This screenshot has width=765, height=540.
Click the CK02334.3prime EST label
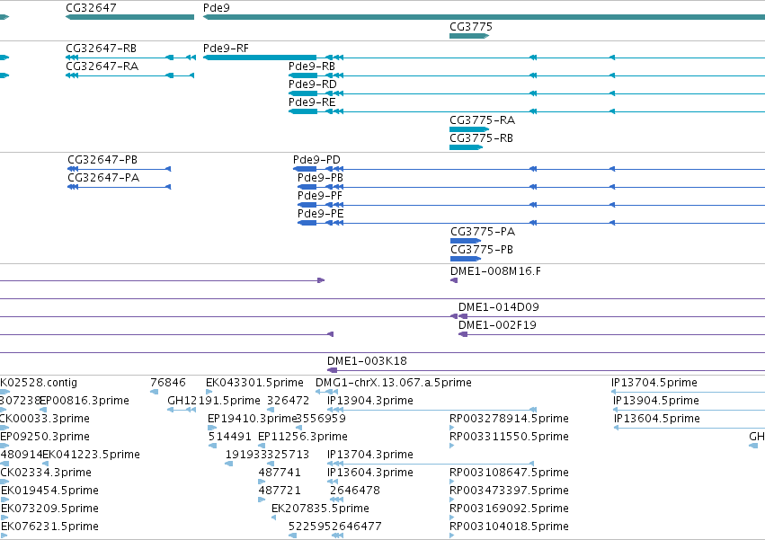46,474
